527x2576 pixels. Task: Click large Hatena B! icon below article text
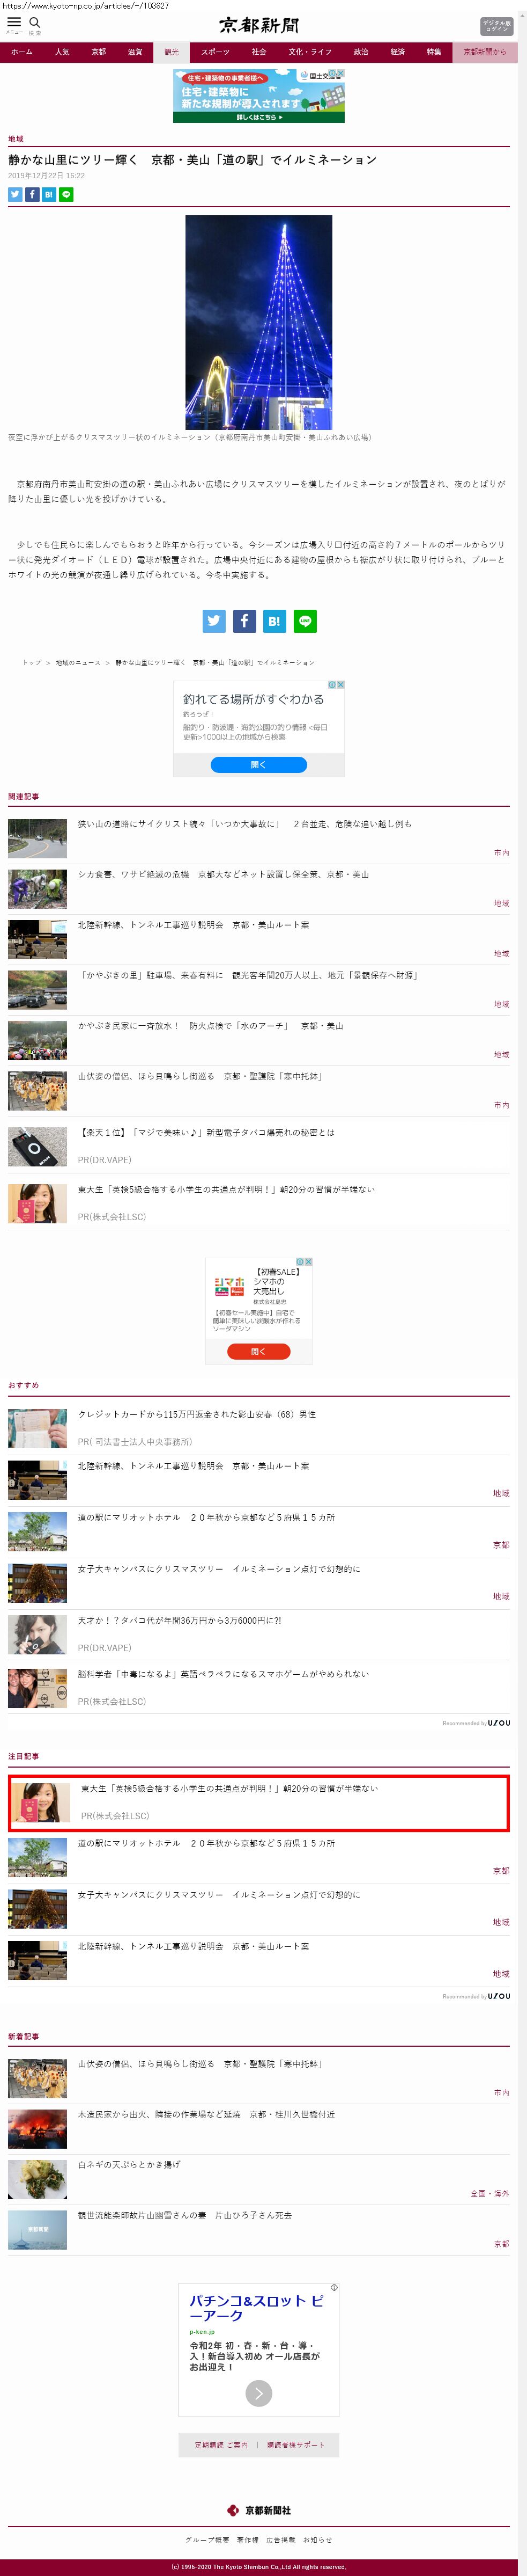(x=274, y=621)
